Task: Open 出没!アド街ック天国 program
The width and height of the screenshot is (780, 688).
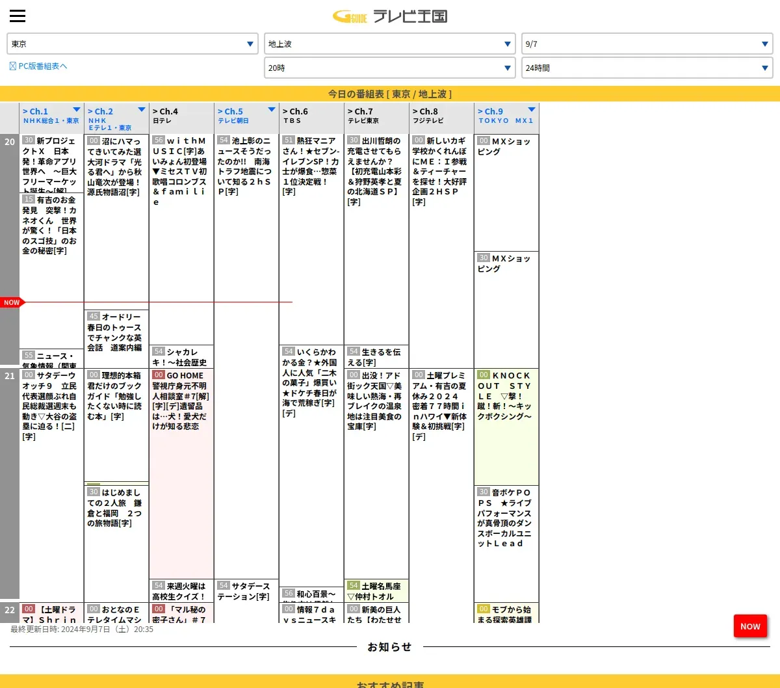Action: pyautogui.click(x=376, y=473)
